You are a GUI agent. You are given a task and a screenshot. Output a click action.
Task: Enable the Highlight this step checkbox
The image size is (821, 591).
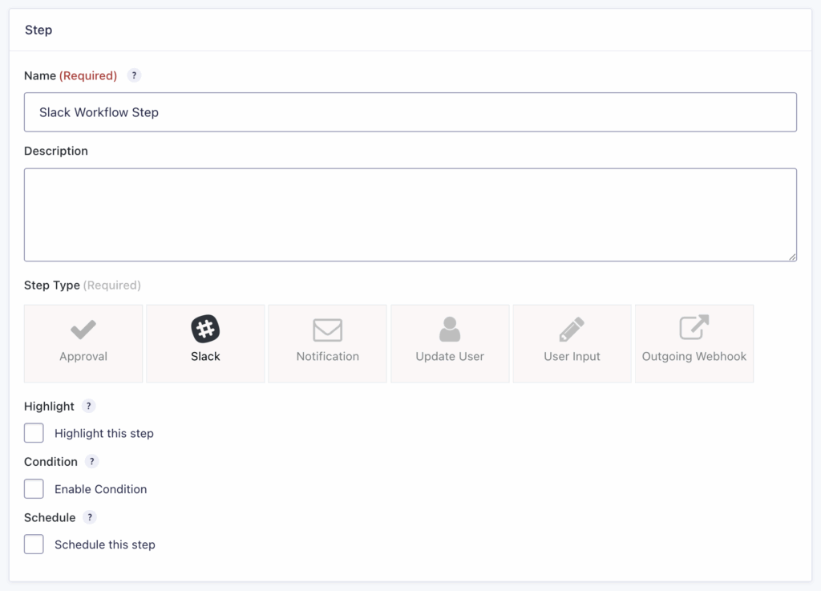(33, 432)
